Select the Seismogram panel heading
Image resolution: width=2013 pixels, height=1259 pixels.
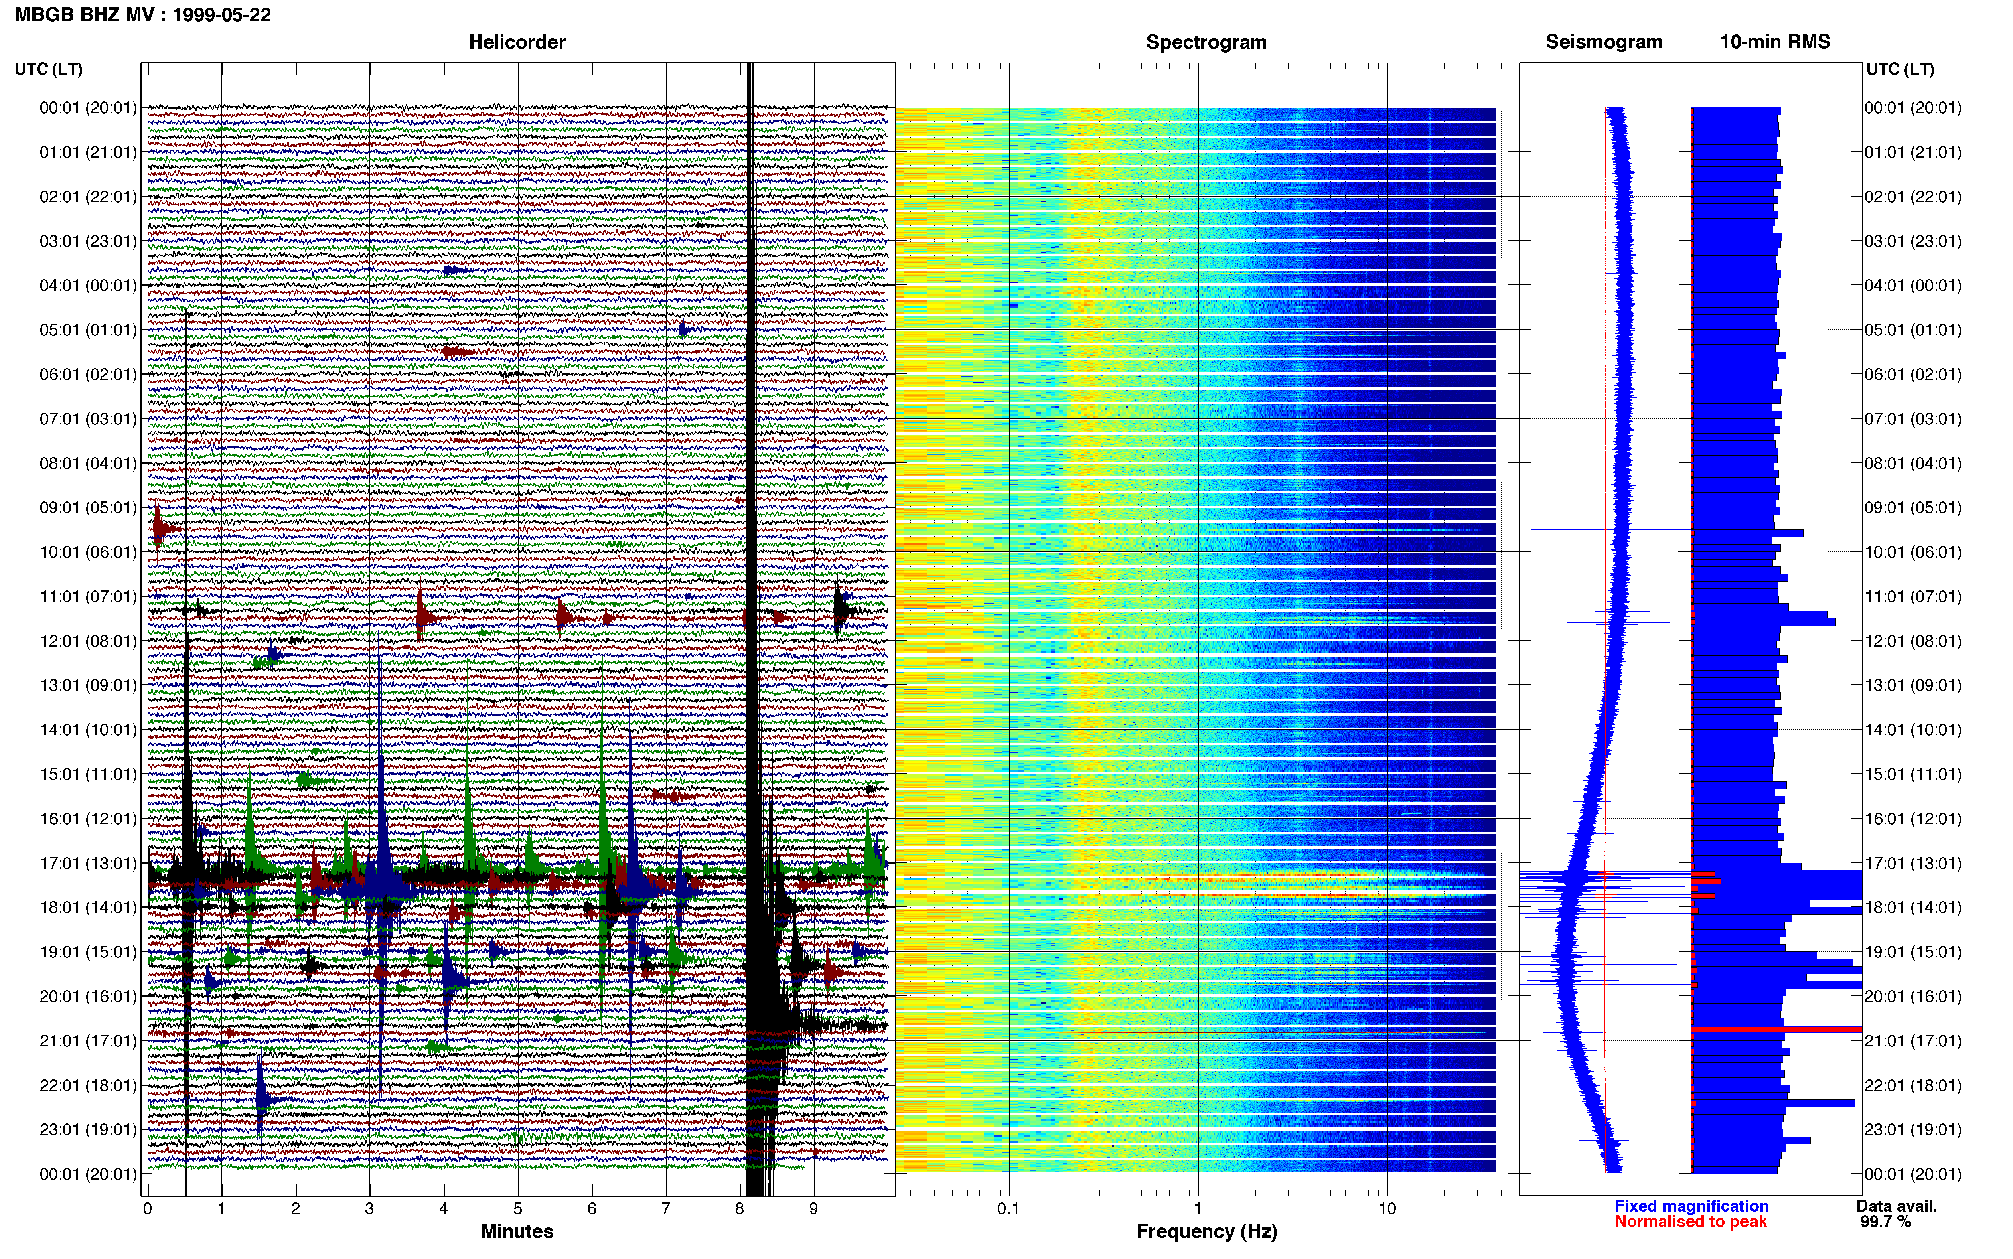[x=1604, y=43]
